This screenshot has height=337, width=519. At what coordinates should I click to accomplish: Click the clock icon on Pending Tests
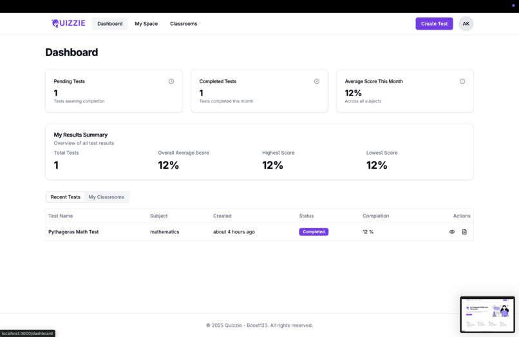point(171,81)
